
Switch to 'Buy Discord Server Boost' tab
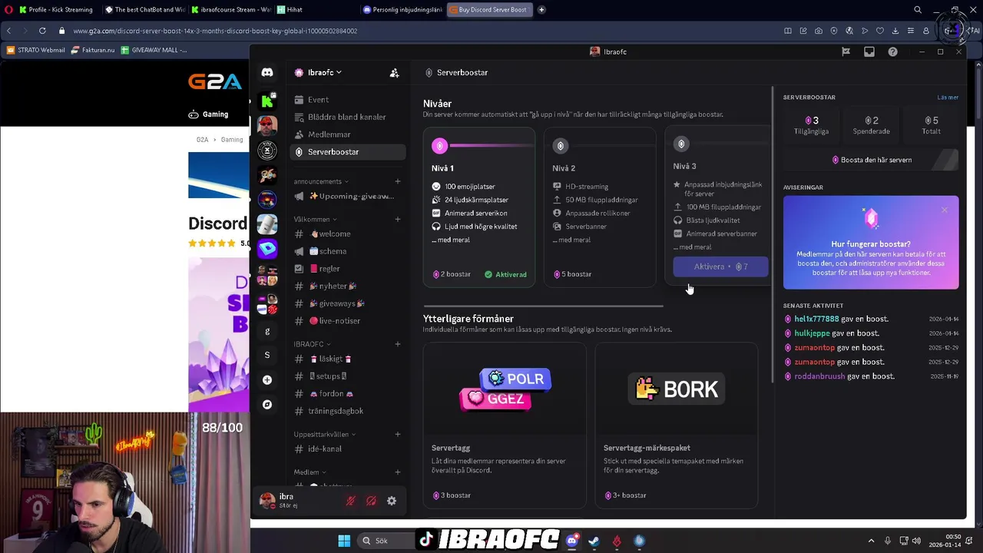489,10
